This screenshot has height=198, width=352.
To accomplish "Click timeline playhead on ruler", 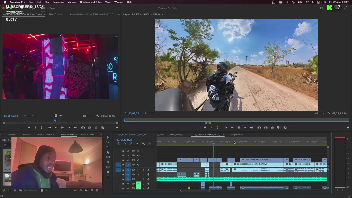I will [x=213, y=144].
